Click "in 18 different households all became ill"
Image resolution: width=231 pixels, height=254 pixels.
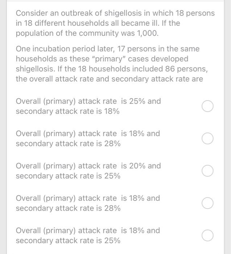87,23
